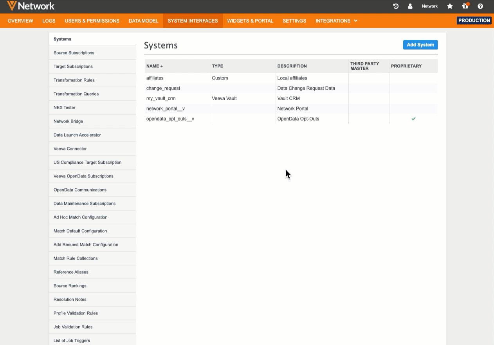Viewport: 494px width, 345px height.
Task: Go to Users & Permissions tab
Action: tap(92, 21)
